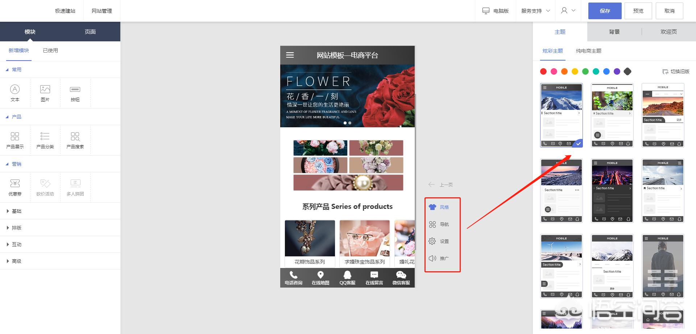Switch to 模块 tab
Viewport: 696px width, 334px height.
click(30, 32)
